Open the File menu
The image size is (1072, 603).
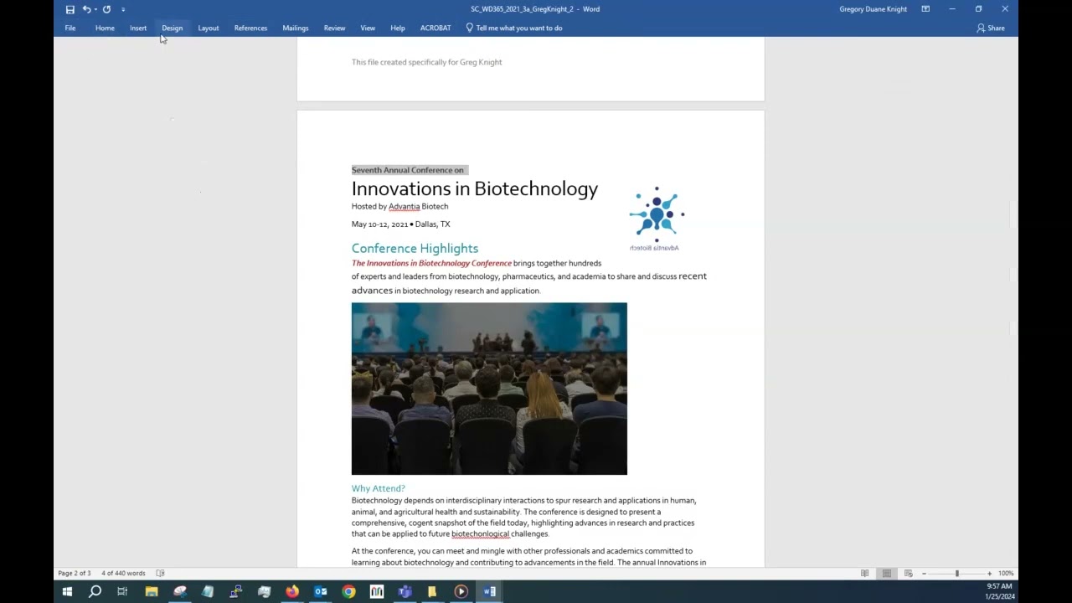[70, 28]
